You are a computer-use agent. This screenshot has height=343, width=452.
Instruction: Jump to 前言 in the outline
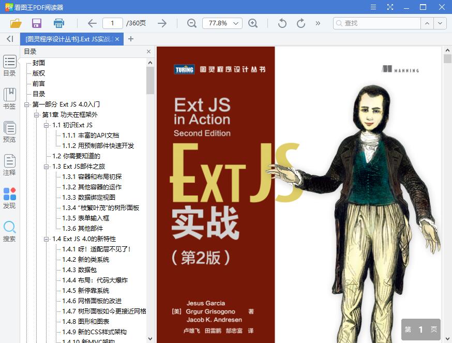[39, 84]
